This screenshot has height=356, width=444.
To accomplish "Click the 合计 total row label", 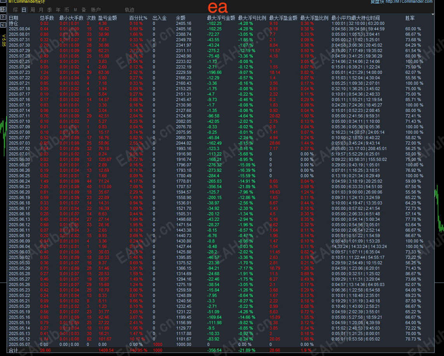I will 14,350.
